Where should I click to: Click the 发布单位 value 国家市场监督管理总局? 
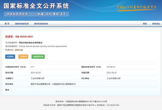53,84
